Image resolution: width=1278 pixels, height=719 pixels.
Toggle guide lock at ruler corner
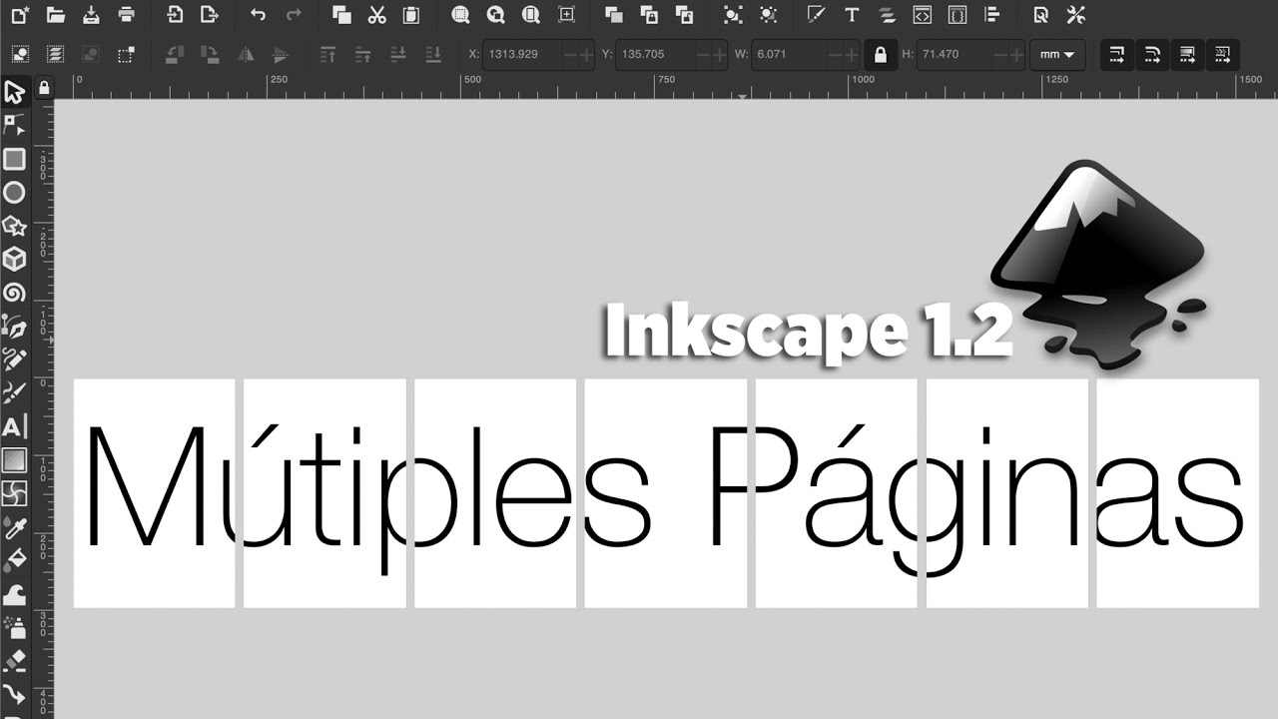click(43, 89)
